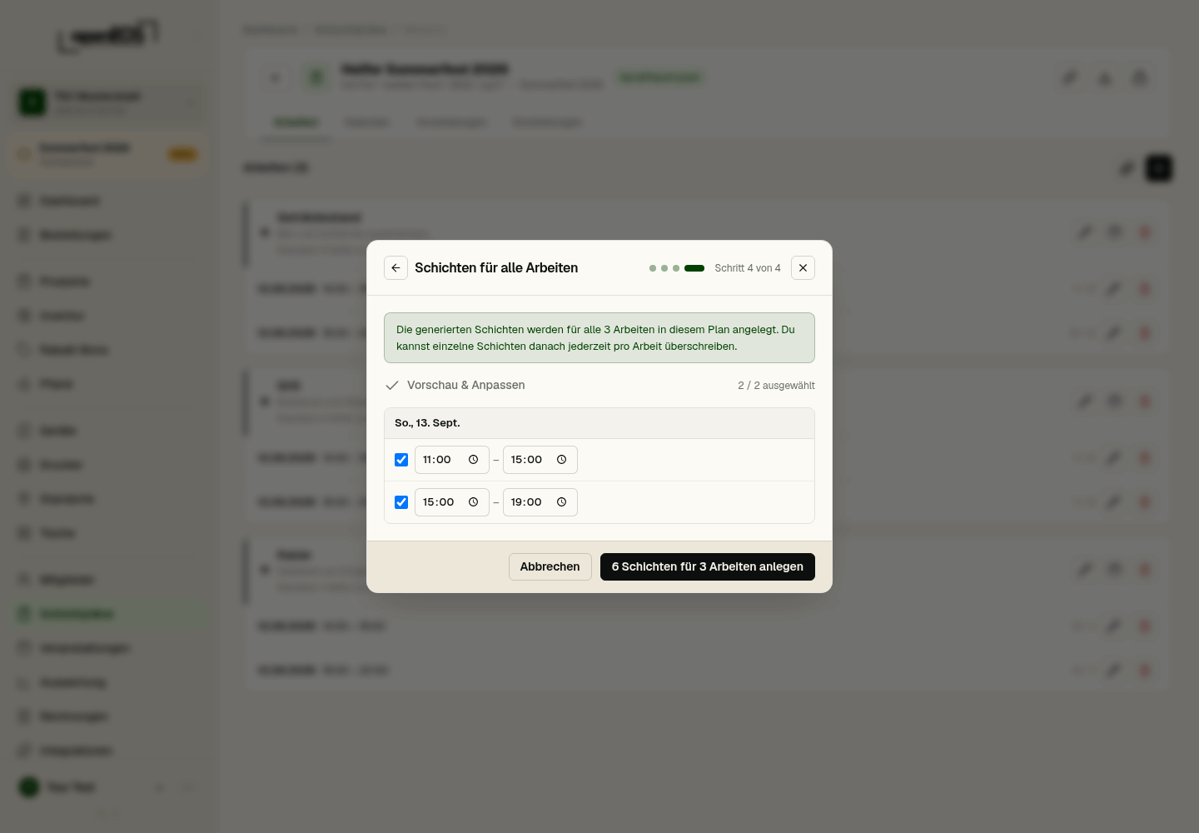Focus the 11:00 start time field
The width and height of the screenshot is (1199, 833).
point(452,460)
